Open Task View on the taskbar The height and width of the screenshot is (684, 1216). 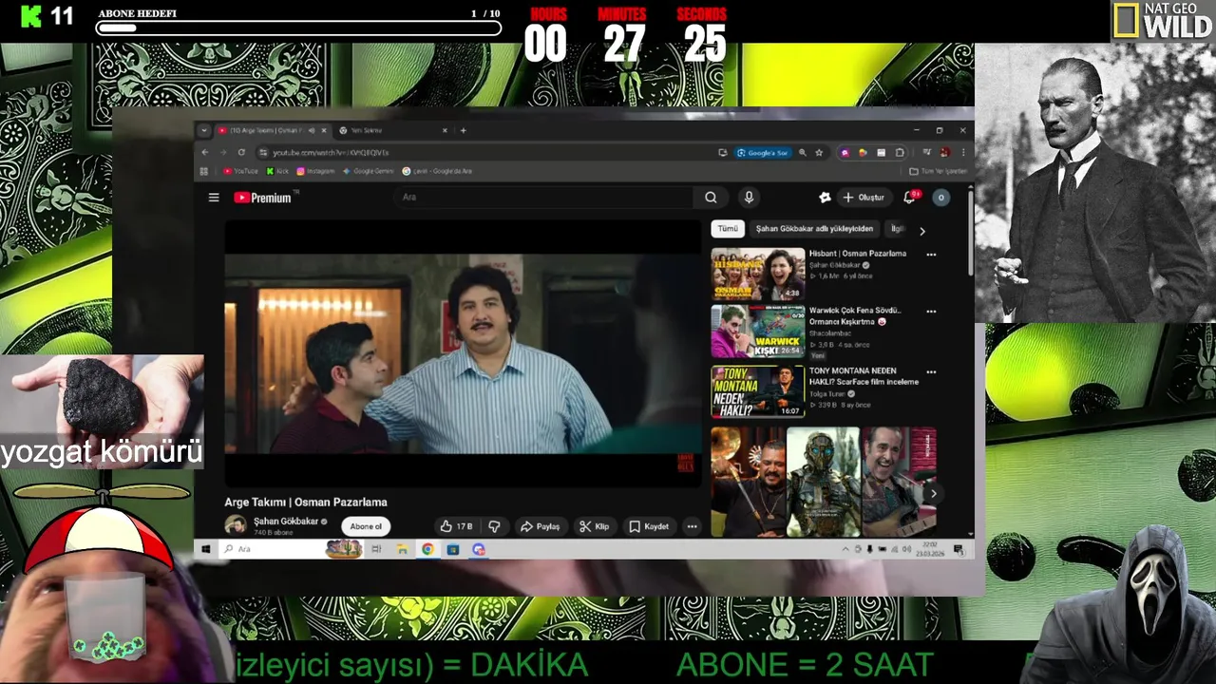point(376,549)
